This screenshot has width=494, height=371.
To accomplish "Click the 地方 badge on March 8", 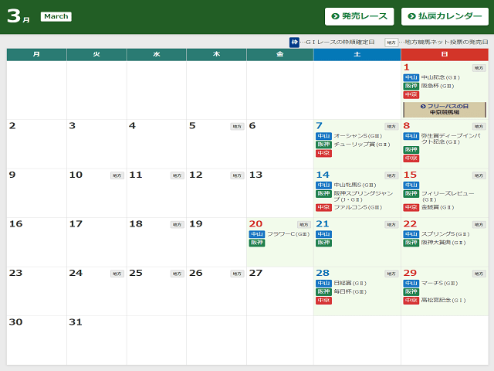I will 479,127.
